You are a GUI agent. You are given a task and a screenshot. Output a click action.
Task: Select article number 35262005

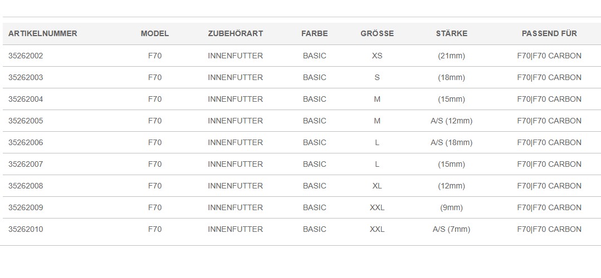click(x=26, y=121)
